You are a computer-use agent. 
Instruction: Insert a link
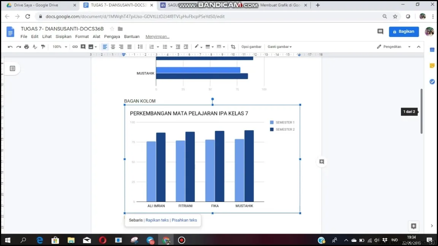[x=75, y=46]
